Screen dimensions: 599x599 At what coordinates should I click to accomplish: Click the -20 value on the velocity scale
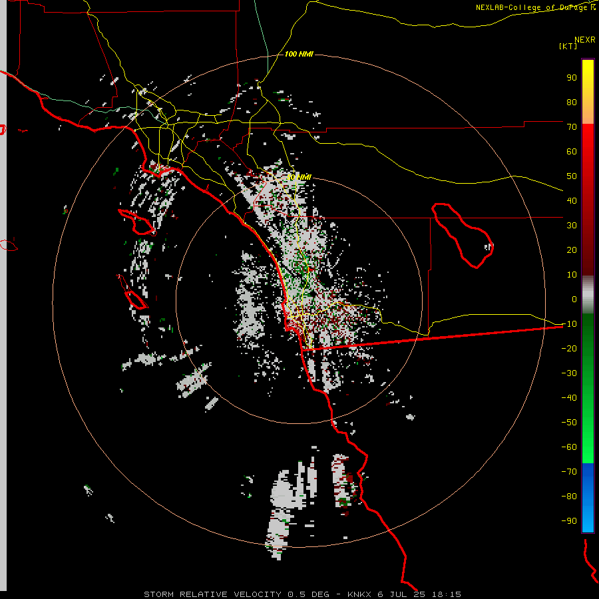569,349
